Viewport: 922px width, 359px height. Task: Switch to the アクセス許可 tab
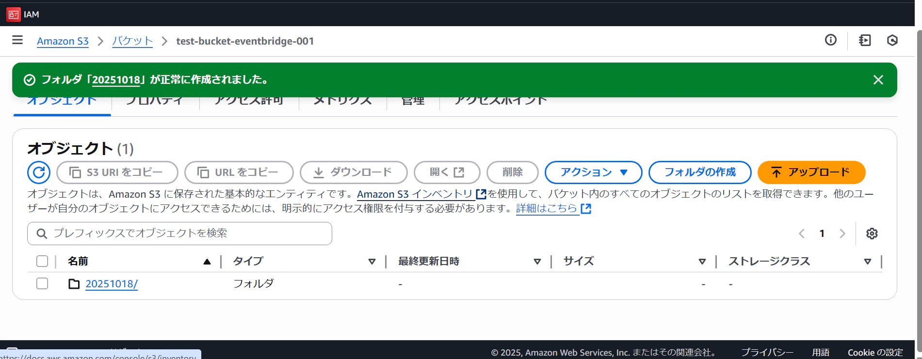[249, 102]
